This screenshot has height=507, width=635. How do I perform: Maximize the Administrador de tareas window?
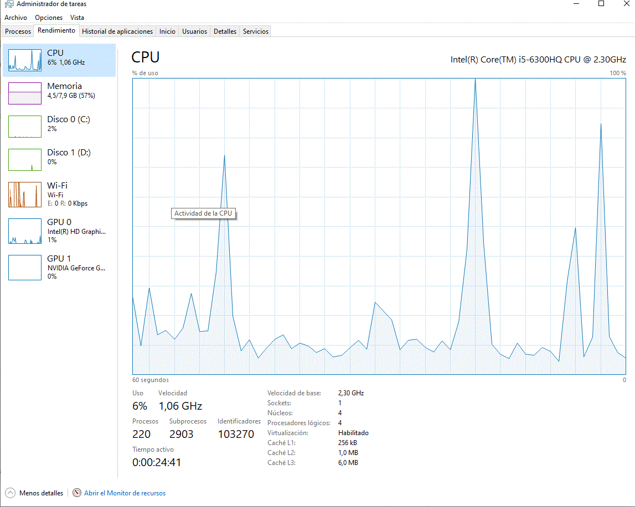(x=601, y=4)
